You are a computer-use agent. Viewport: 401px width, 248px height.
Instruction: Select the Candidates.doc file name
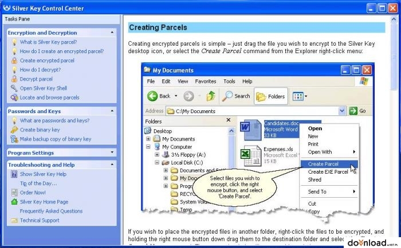coord(281,123)
